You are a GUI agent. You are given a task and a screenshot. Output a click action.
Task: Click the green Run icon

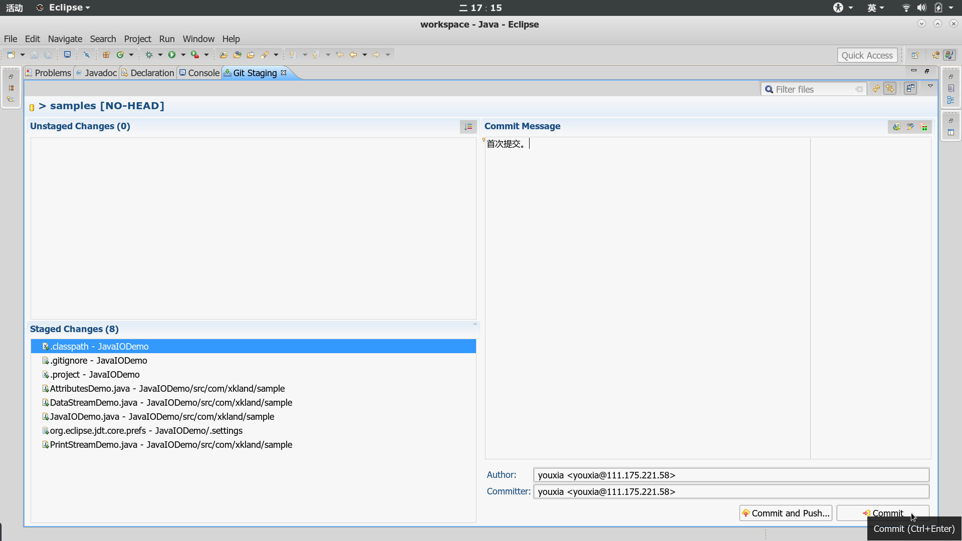click(172, 55)
